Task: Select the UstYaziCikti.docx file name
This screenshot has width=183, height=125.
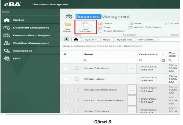Action: (97, 112)
